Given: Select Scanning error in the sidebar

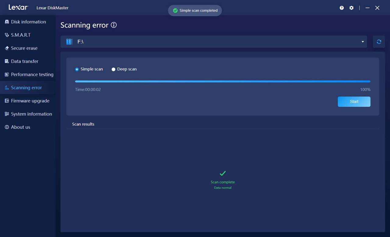Looking at the screenshot, I should pos(28,88).
